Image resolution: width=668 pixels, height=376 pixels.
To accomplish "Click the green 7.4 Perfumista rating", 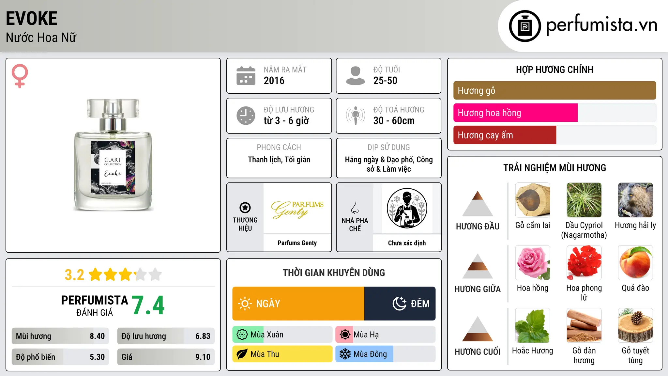I will [148, 305].
